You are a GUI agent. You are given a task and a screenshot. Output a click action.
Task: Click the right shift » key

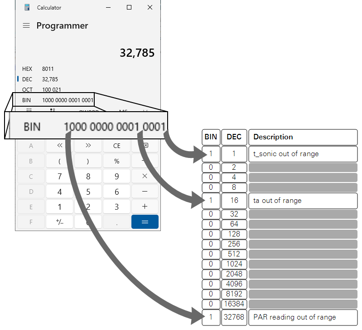click(x=88, y=146)
